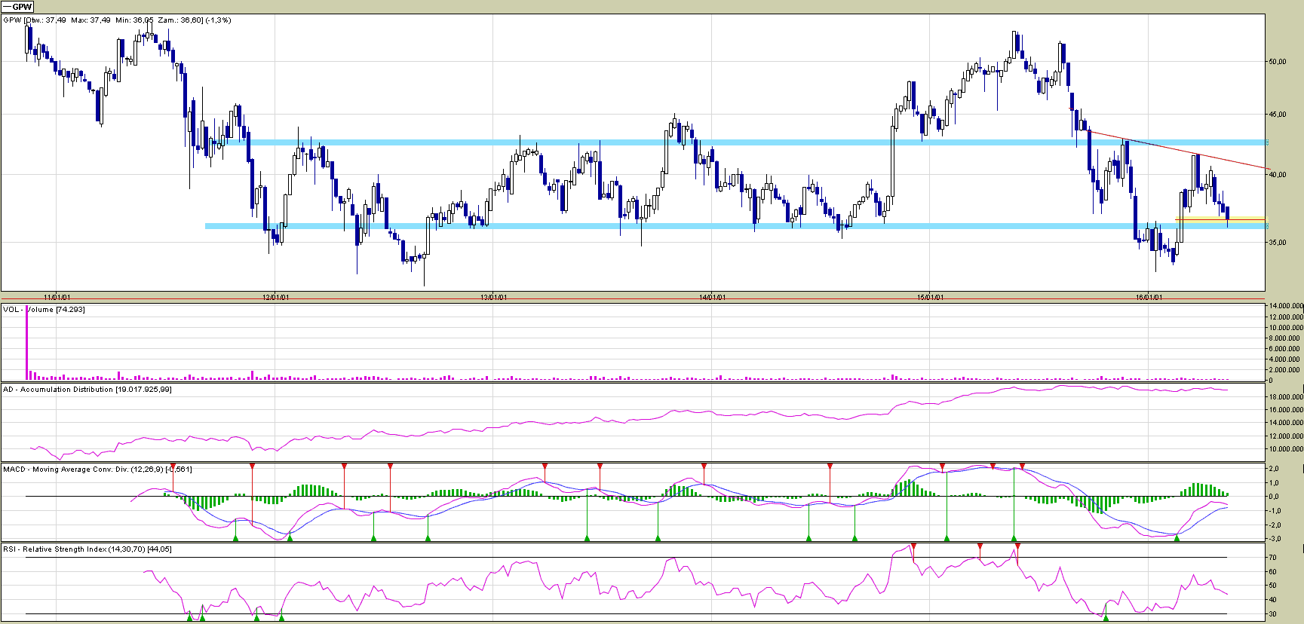Click the tall magenta volume spike bar

pyautogui.click(x=27, y=339)
